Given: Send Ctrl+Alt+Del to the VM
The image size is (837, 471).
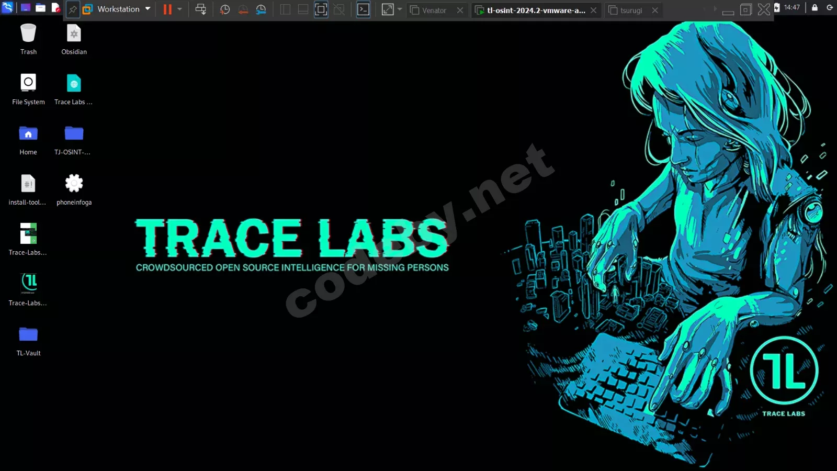Looking at the screenshot, I should 200,9.
